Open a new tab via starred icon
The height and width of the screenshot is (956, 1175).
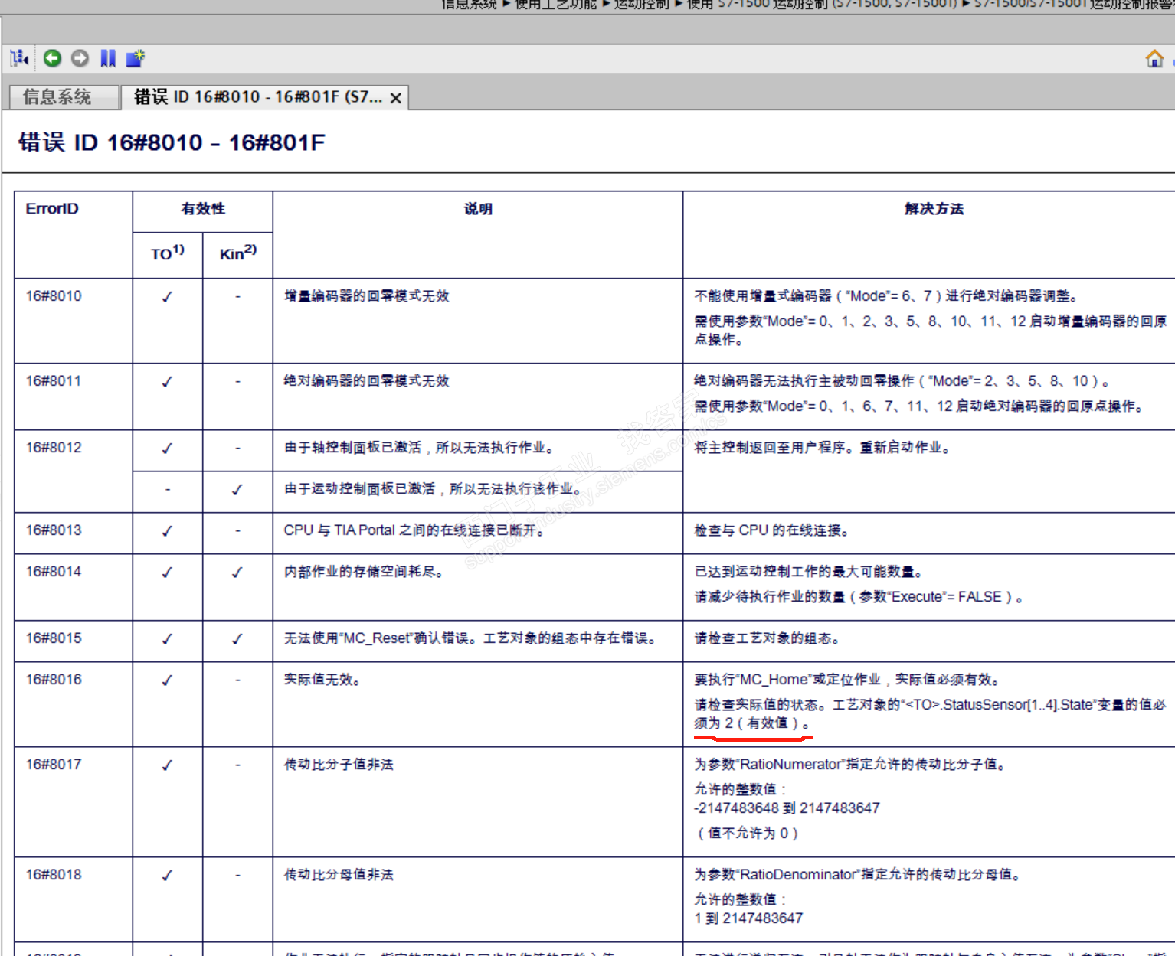click(x=136, y=58)
